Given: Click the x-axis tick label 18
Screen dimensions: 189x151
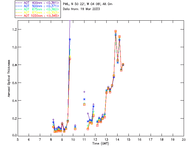Looking at the screenshot, I should point(162,139).
